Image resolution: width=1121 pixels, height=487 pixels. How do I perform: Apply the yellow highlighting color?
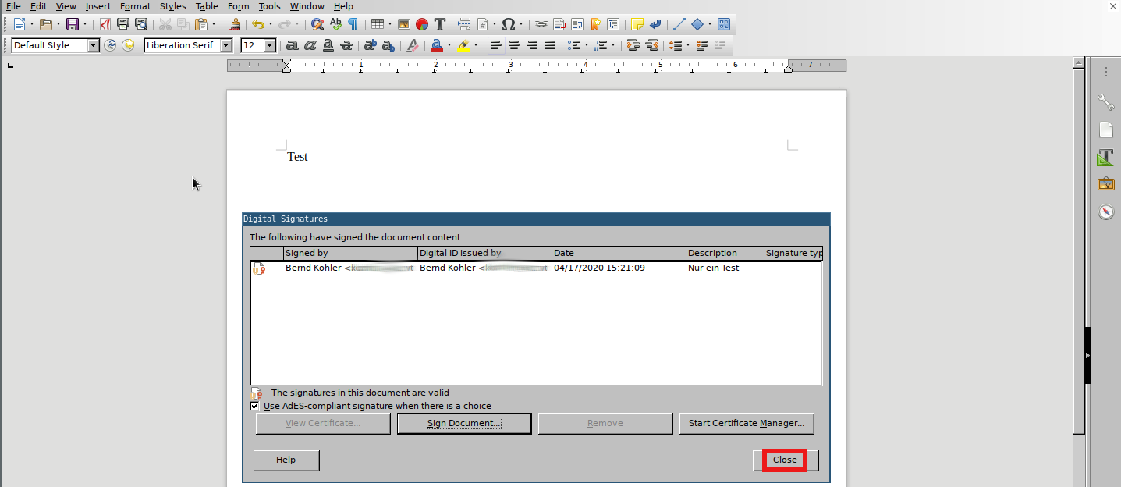(463, 45)
